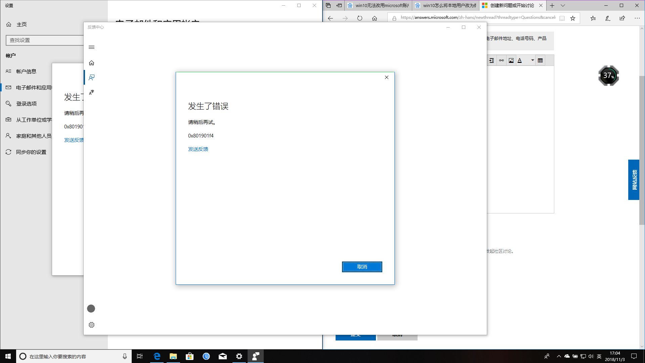Open Task View on taskbar
645x363 pixels.
pos(140,356)
